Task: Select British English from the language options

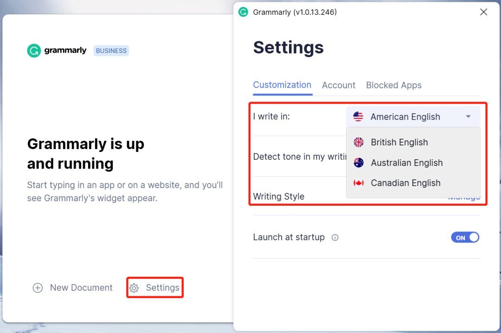Action: [x=399, y=142]
